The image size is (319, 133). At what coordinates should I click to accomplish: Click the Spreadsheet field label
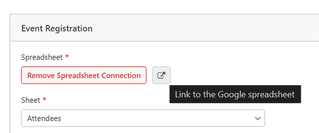pos(42,57)
